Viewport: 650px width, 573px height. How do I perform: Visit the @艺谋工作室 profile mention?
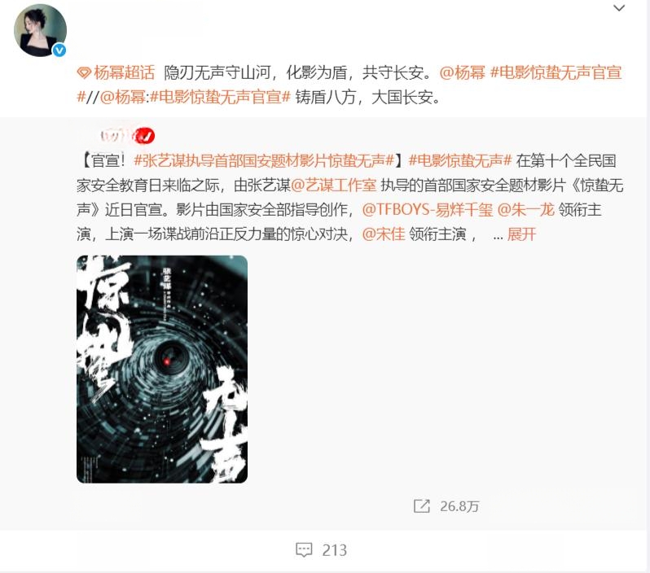pos(334,186)
